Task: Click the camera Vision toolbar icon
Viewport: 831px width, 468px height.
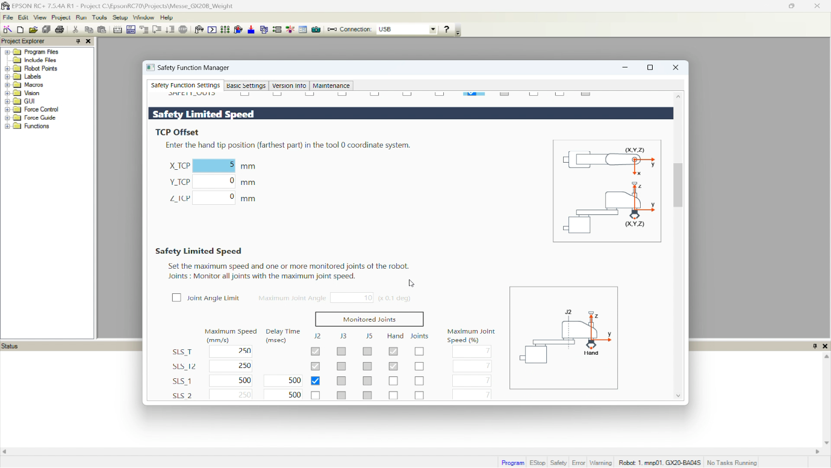Action: click(x=316, y=30)
